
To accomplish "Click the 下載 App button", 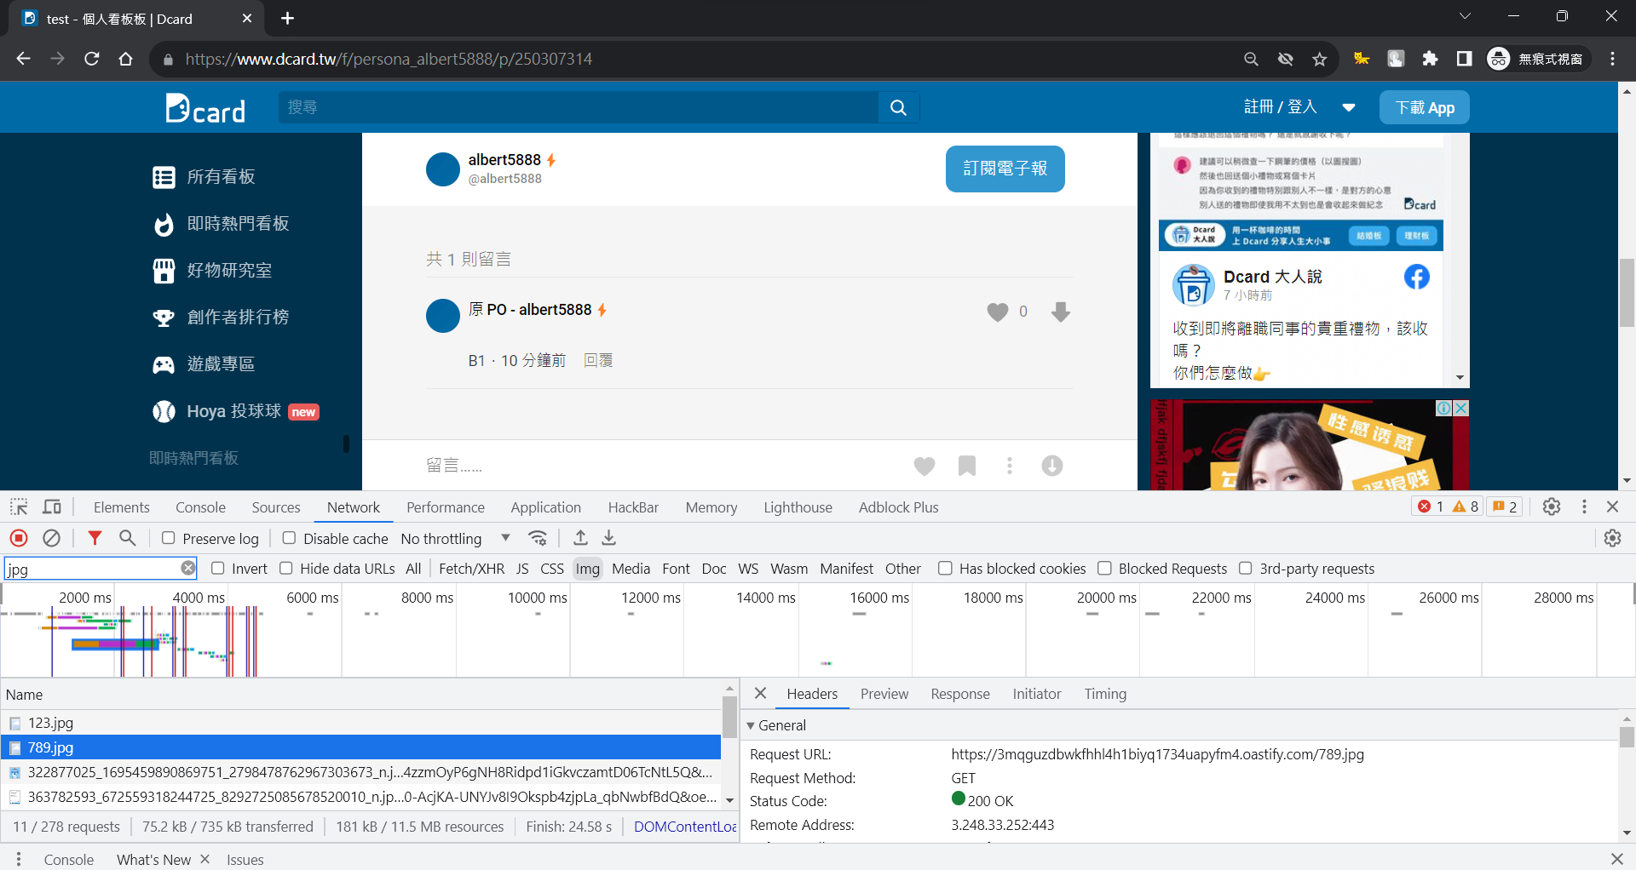I will pyautogui.click(x=1425, y=107).
